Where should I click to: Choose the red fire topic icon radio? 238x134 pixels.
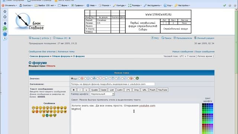point(79,79)
